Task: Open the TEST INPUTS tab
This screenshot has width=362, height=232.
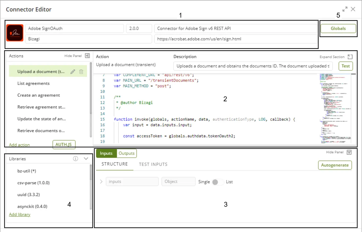Action: [x=153, y=164]
